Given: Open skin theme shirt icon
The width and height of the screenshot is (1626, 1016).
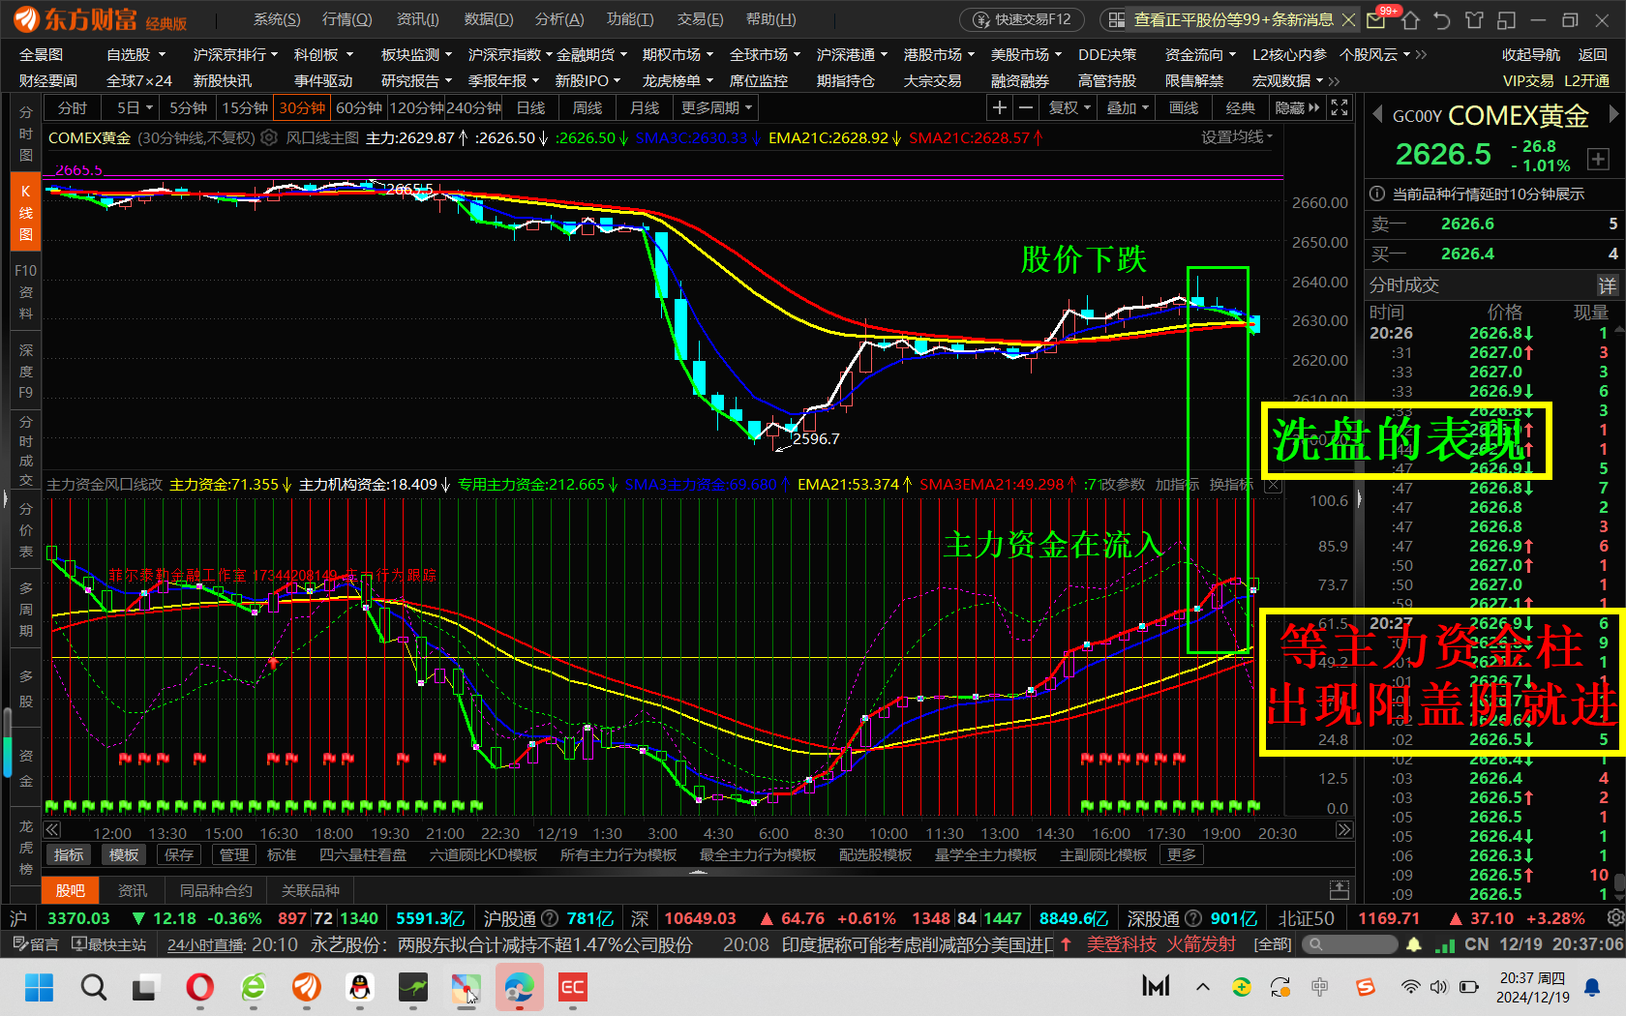Looking at the screenshot, I should tap(1474, 19).
